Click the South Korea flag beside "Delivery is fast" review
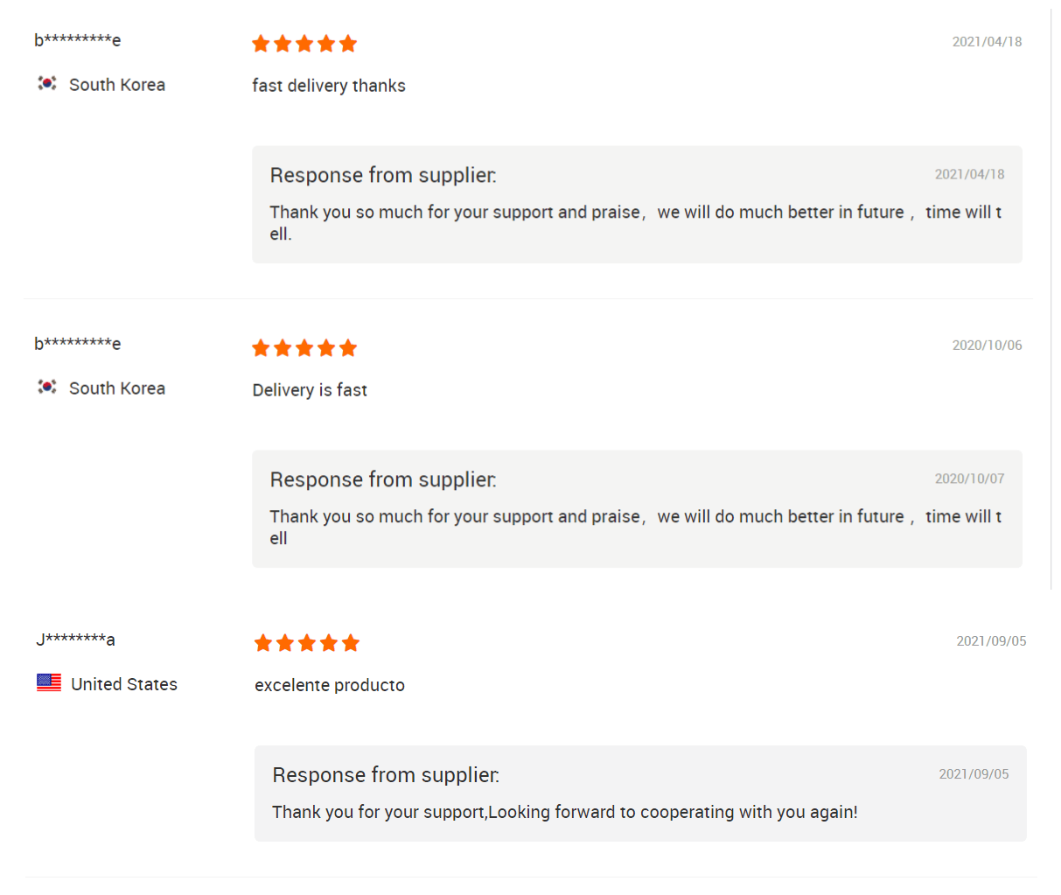This screenshot has height=895, width=1061. (x=47, y=387)
